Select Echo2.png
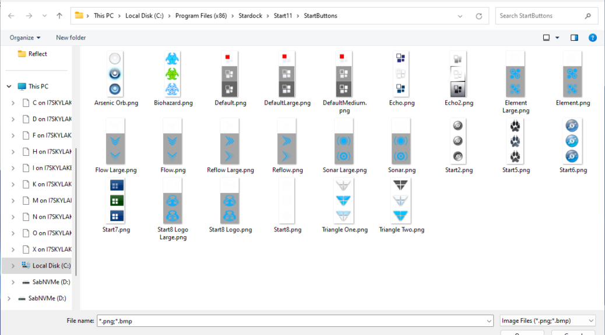 (x=458, y=74)
